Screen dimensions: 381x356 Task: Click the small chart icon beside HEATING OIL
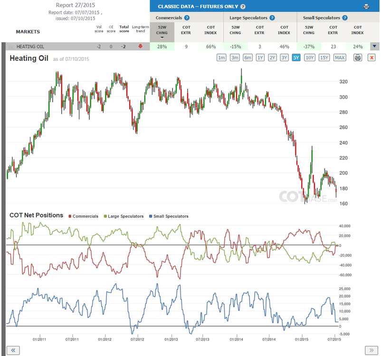pos(11,46)
